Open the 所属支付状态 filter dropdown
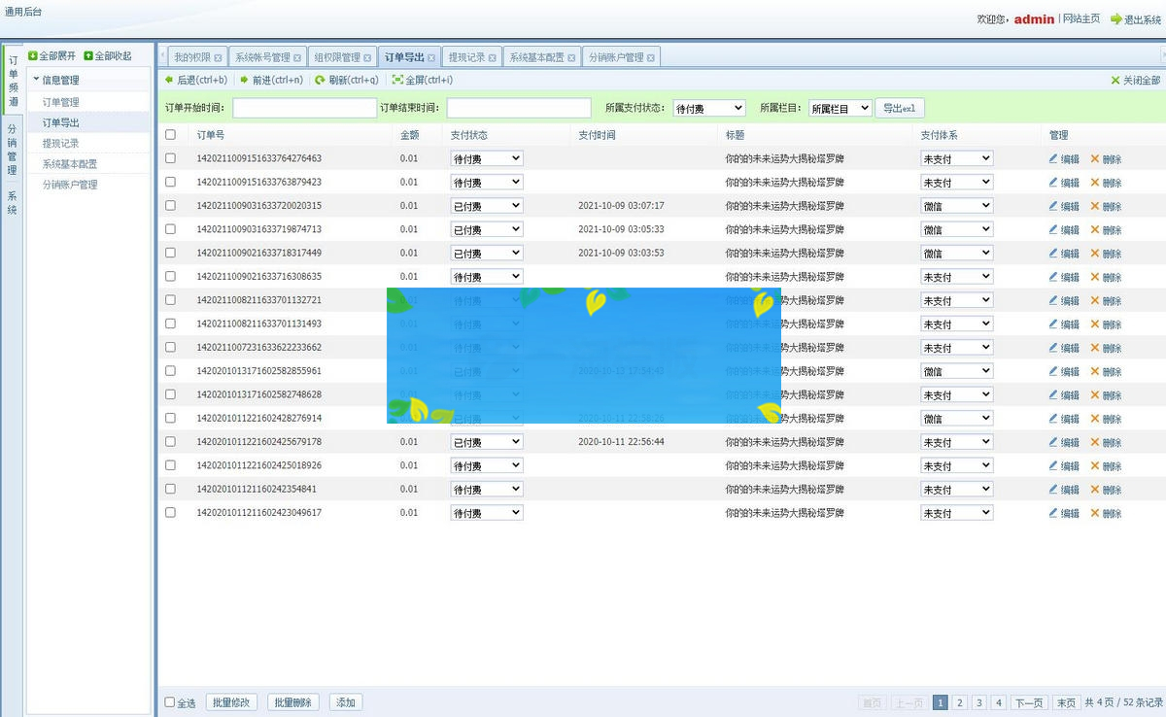1166x717 pixels. [x=709, y=109]
